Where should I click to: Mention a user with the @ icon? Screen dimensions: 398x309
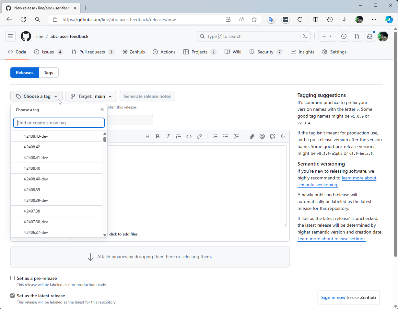pos(262,136)
